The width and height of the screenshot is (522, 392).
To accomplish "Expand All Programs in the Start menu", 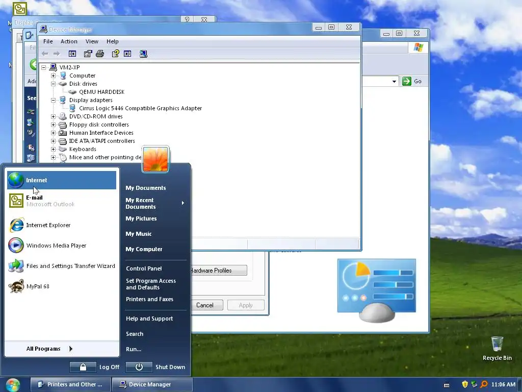I will point(49,349).
